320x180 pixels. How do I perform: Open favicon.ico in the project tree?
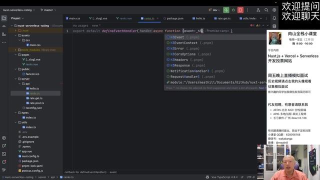coord(30,74)
